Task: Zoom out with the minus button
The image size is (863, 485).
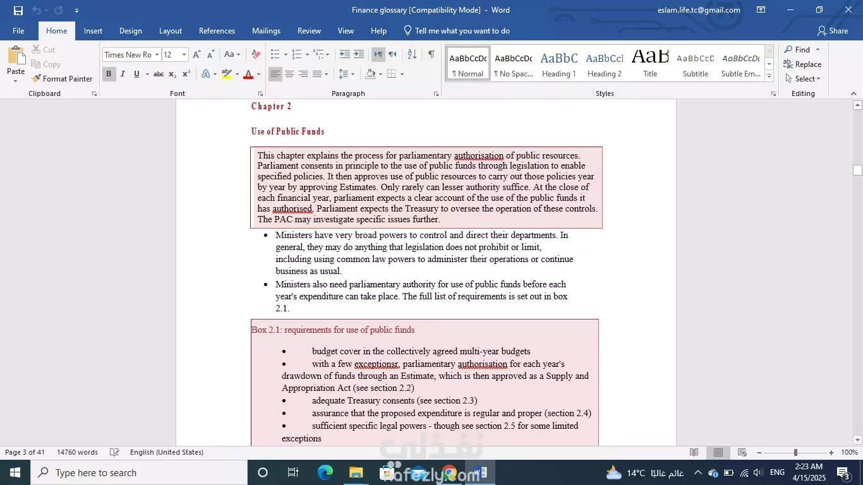Action: click(x=759, y=453)
